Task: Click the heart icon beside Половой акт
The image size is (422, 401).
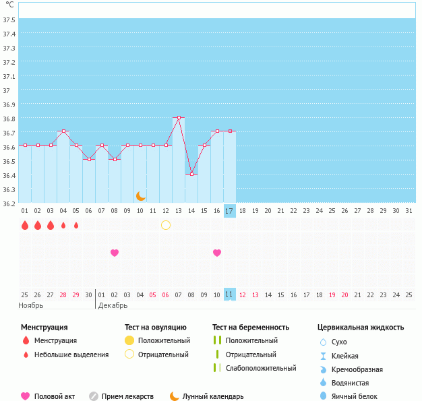Action: (26, 396)
